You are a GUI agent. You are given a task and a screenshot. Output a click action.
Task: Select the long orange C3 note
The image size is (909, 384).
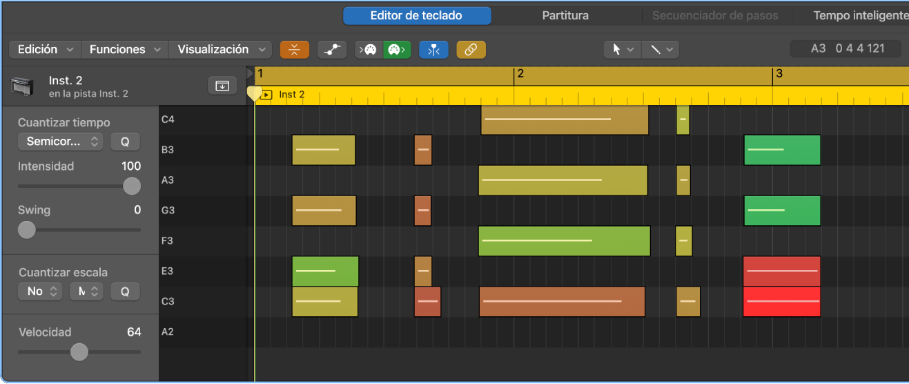click(x=562, y=302)
